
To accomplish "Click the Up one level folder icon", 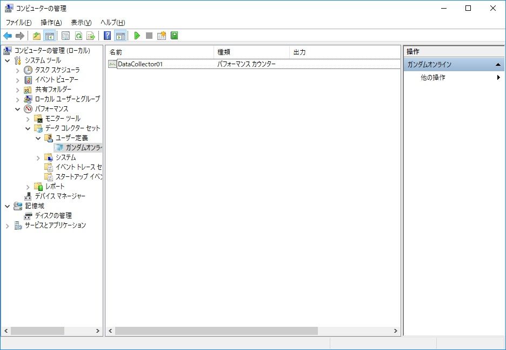I will [37, 36].
